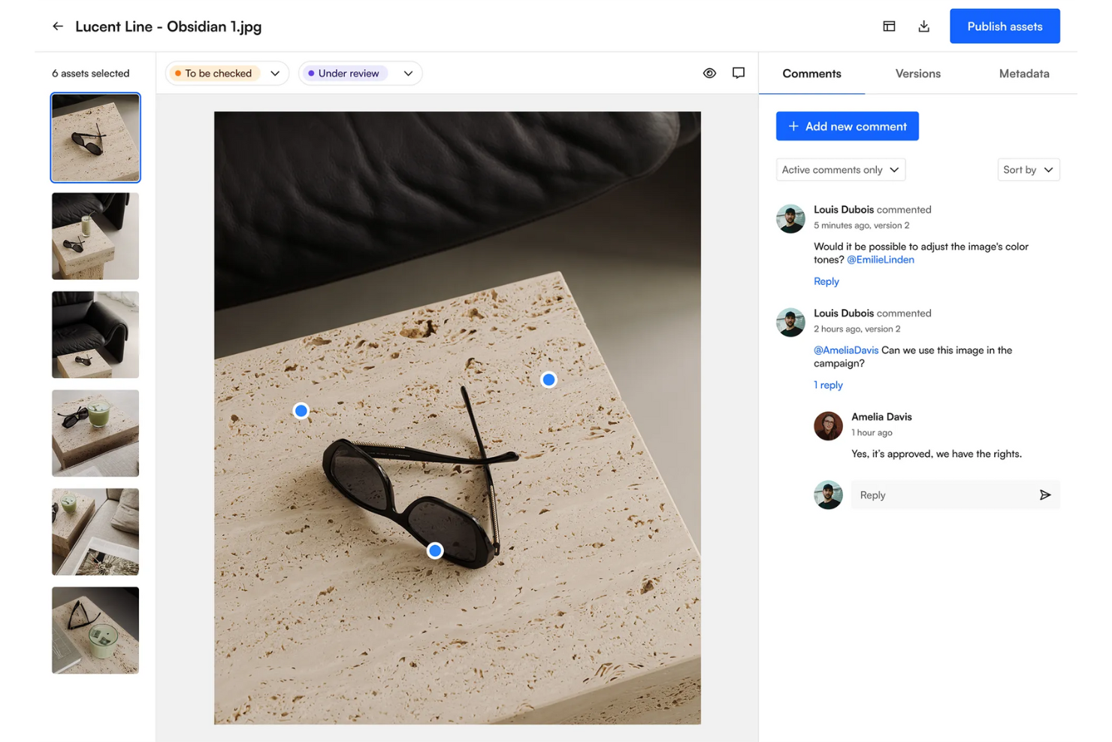This screenshot has width=1112, height=742.
Task: Click the 'Publish assets' button
Action: point(1005,26)
